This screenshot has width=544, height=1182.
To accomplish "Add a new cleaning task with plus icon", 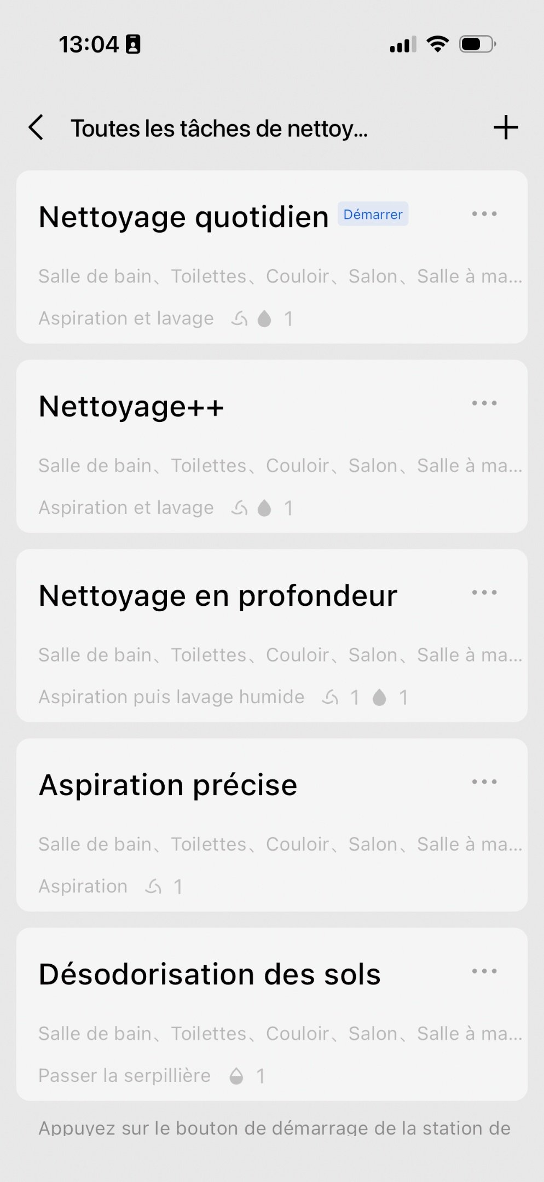I will pos(506,128).
